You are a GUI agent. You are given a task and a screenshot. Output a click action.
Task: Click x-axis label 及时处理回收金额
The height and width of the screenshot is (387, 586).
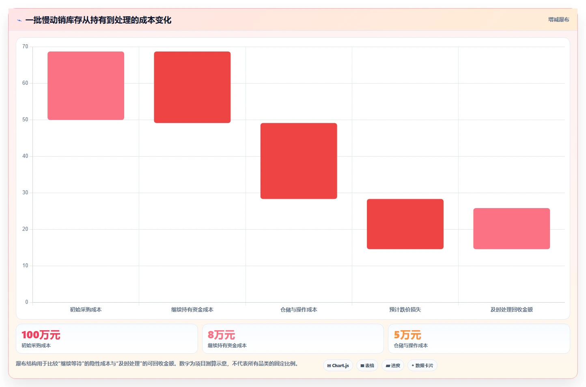point(511,310)
